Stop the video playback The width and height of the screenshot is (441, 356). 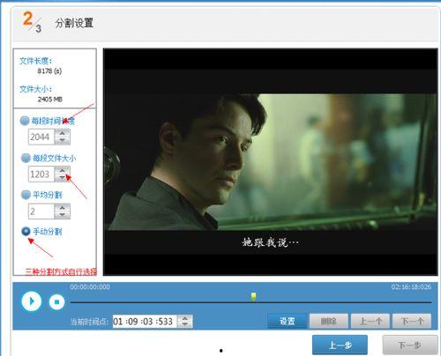tap(56, 301)
